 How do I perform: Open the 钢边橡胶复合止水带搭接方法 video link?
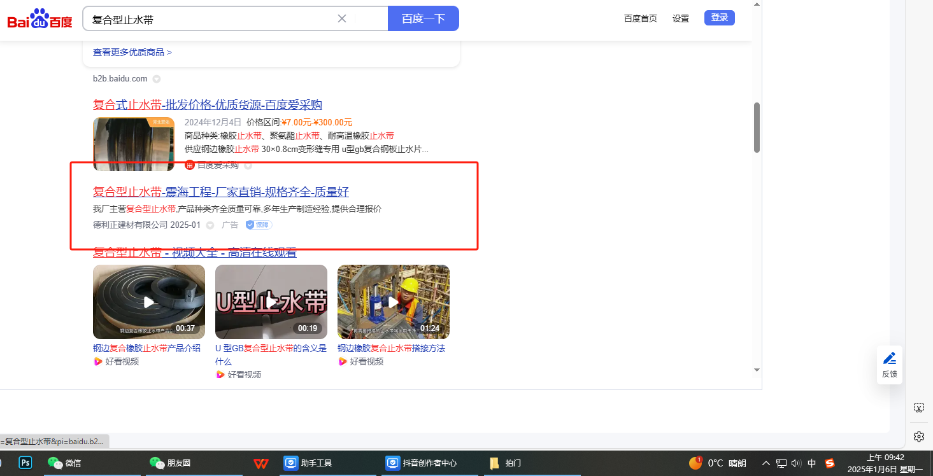[391, 348]
